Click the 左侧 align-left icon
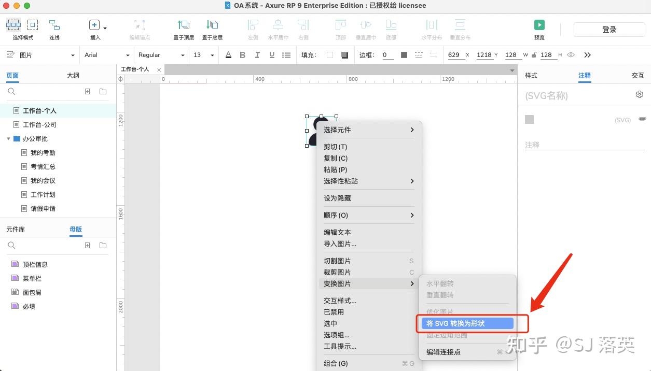Image resolution: width=651 pixels, height=371 pixels. click(x=252, y=24)
